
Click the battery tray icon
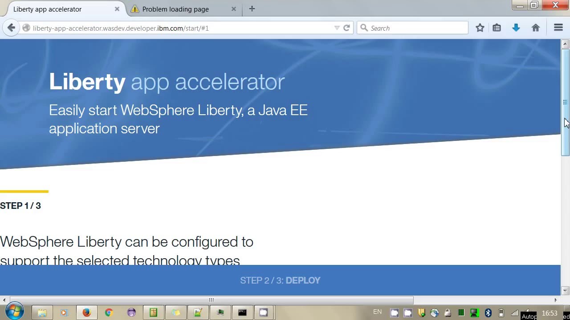[501, 313]
